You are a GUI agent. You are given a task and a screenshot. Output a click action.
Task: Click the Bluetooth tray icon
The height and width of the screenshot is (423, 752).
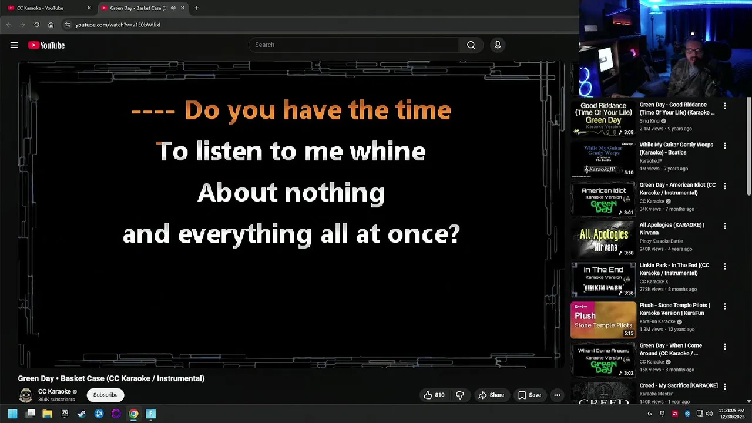[687, 414]
